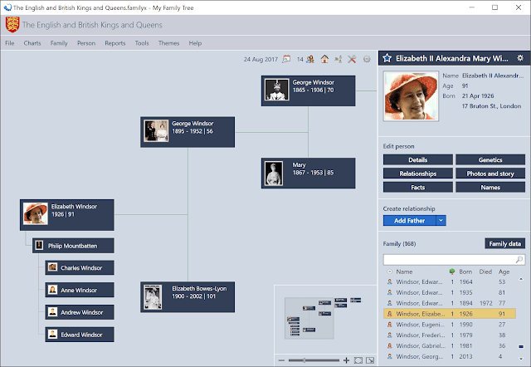Click the family list scroll up arrow

521,279
